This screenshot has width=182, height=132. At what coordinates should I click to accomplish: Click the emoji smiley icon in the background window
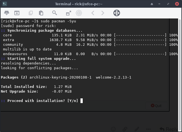click(113, 129)
